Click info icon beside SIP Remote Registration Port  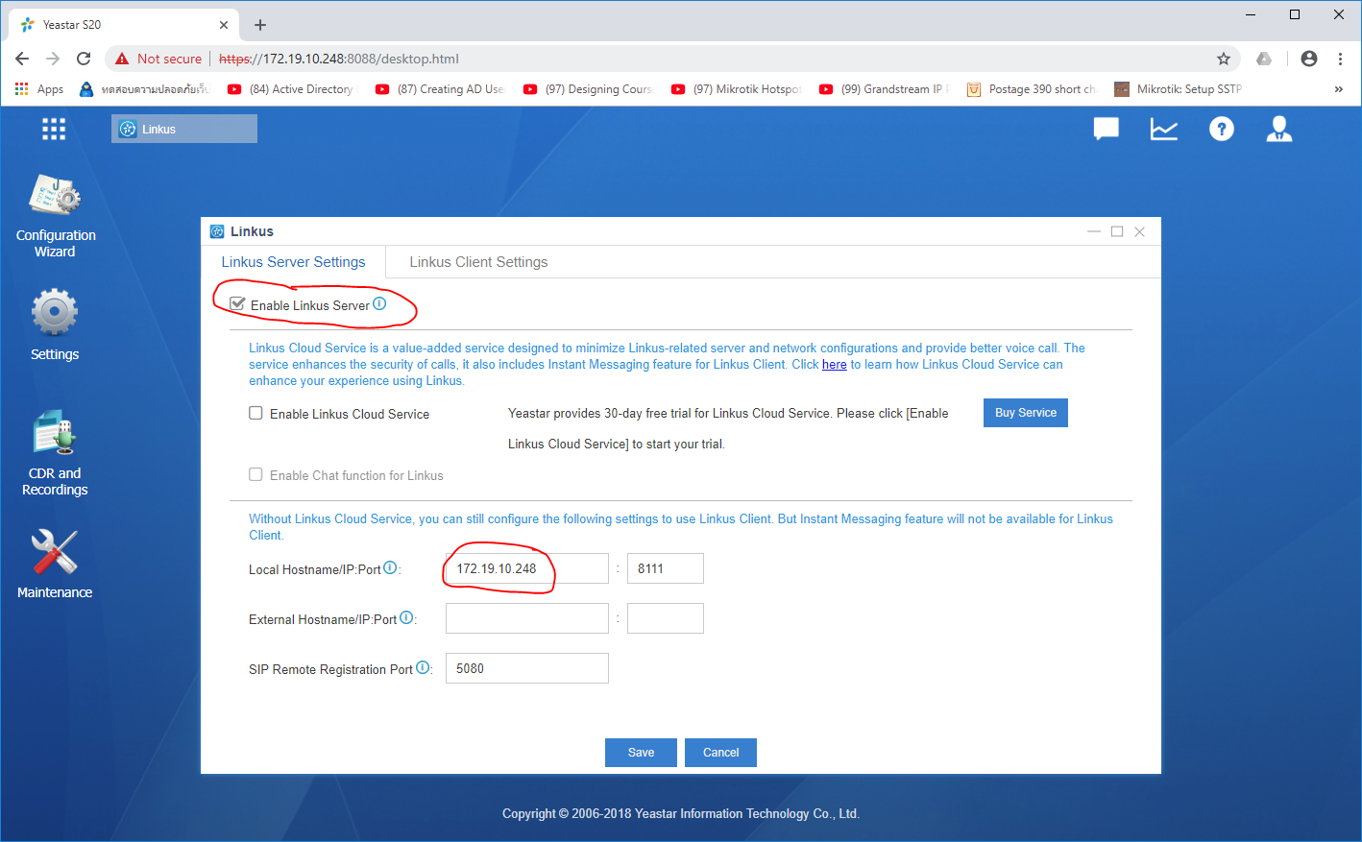[x=423, y=668]
